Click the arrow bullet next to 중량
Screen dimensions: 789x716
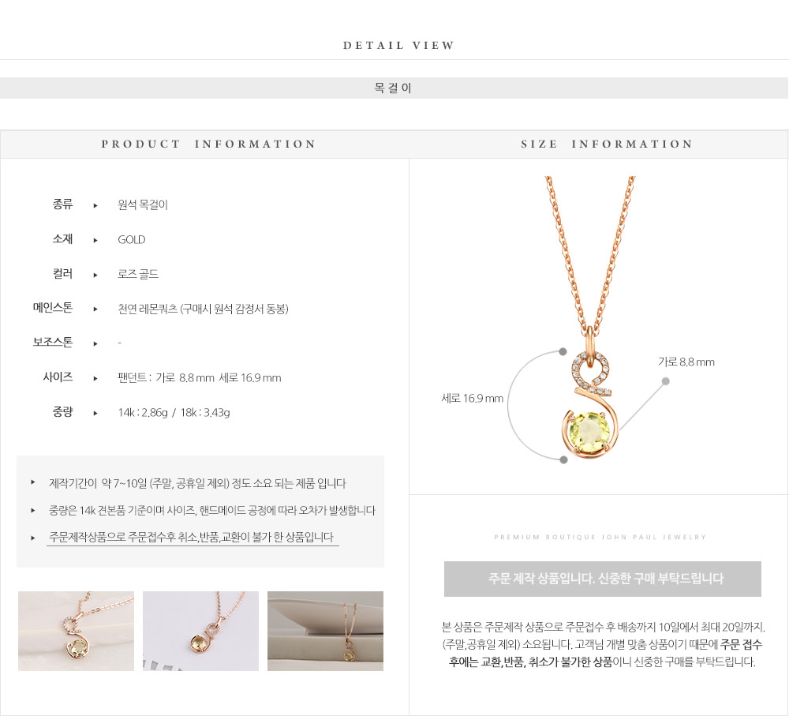click(x=95, y=413)
